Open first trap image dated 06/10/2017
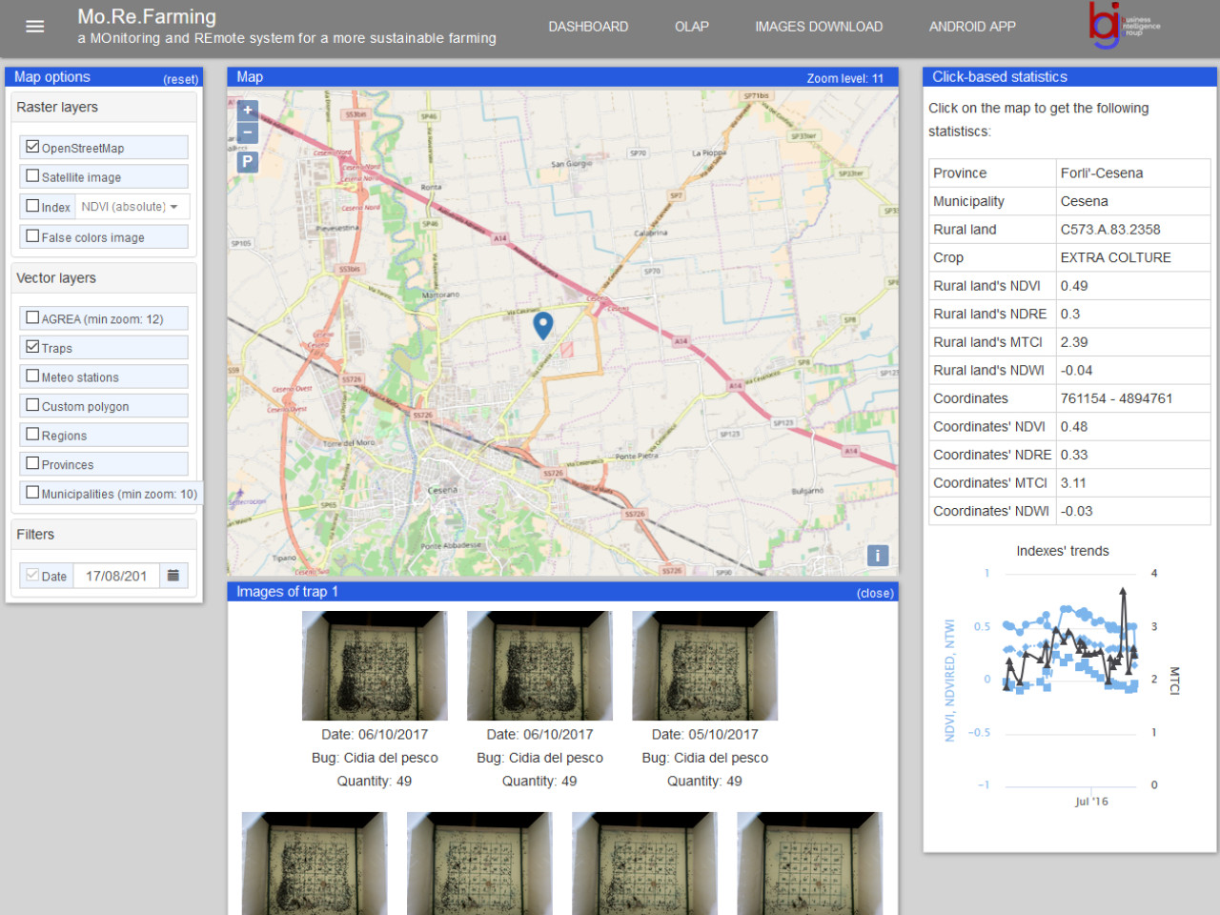Image resolution: width=1220 pixels, height=915 pixels. tap(375, 666)
